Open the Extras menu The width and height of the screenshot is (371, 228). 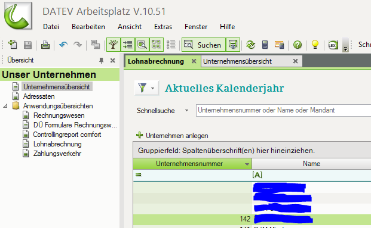163,27
